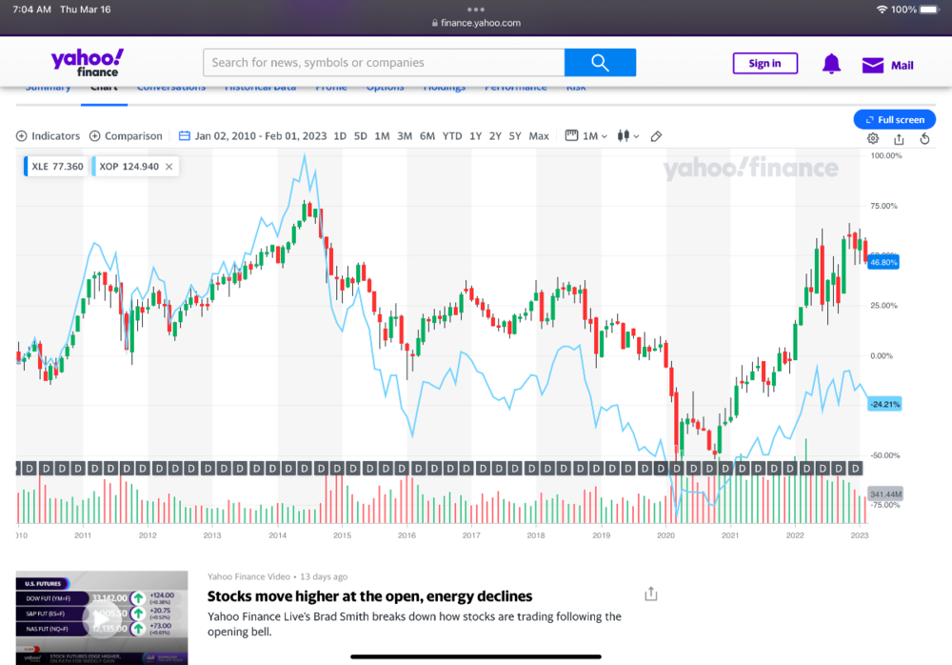Click the Yahoo Finance Video source label
Viewport: 952px width, 665px height.
click(248, 576)
